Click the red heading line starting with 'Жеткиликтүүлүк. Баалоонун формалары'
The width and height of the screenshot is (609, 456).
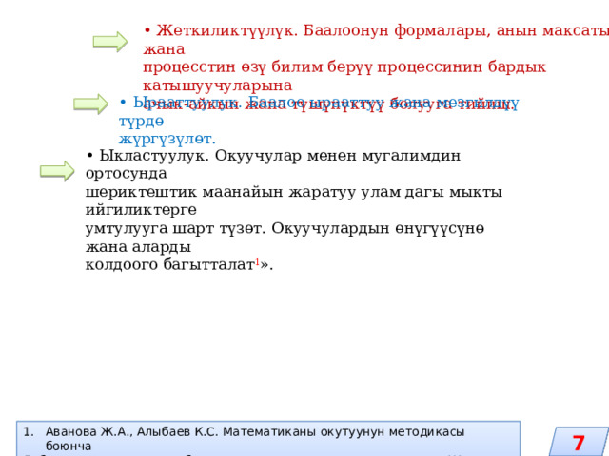pos(376,30)
